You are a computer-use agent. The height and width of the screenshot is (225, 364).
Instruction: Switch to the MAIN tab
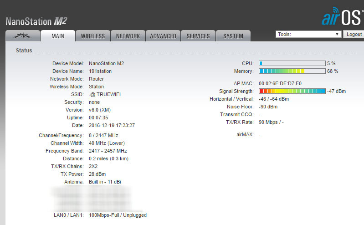(58, 36)
